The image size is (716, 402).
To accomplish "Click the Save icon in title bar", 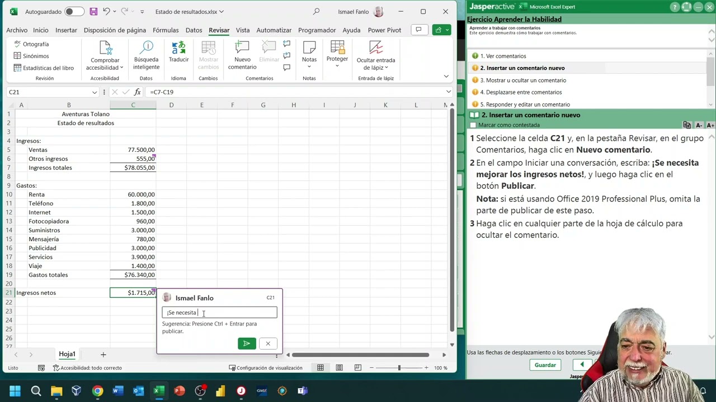I will click(93, 11).
